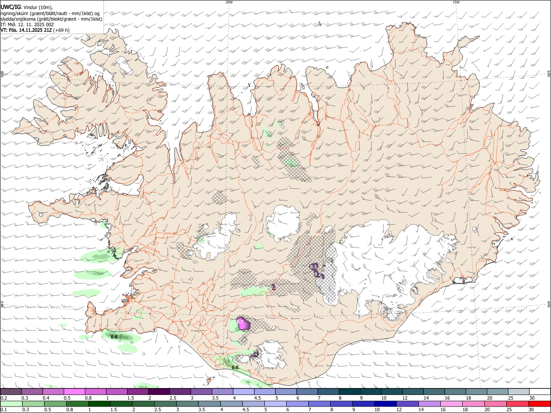The height and width of the screenshot is (413, 551).
Task: Click the 'rigning/skúrir' legend description line
Action: tap(50, 13)
